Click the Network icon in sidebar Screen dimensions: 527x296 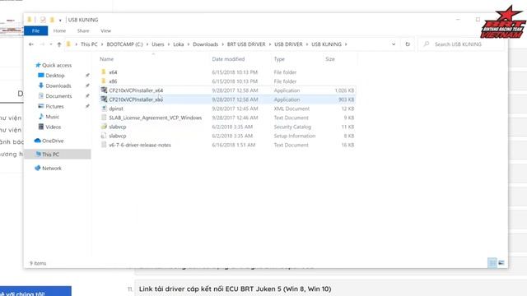click(38, 168)
